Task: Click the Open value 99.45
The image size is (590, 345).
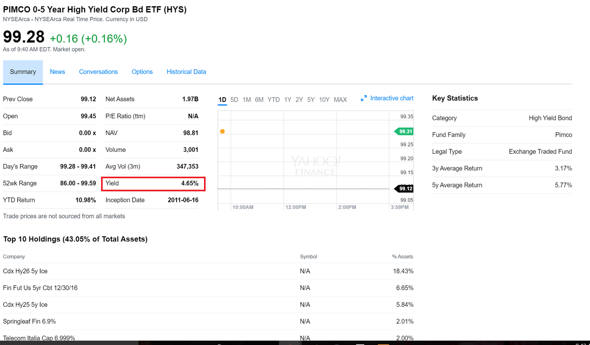Action: 88,116
